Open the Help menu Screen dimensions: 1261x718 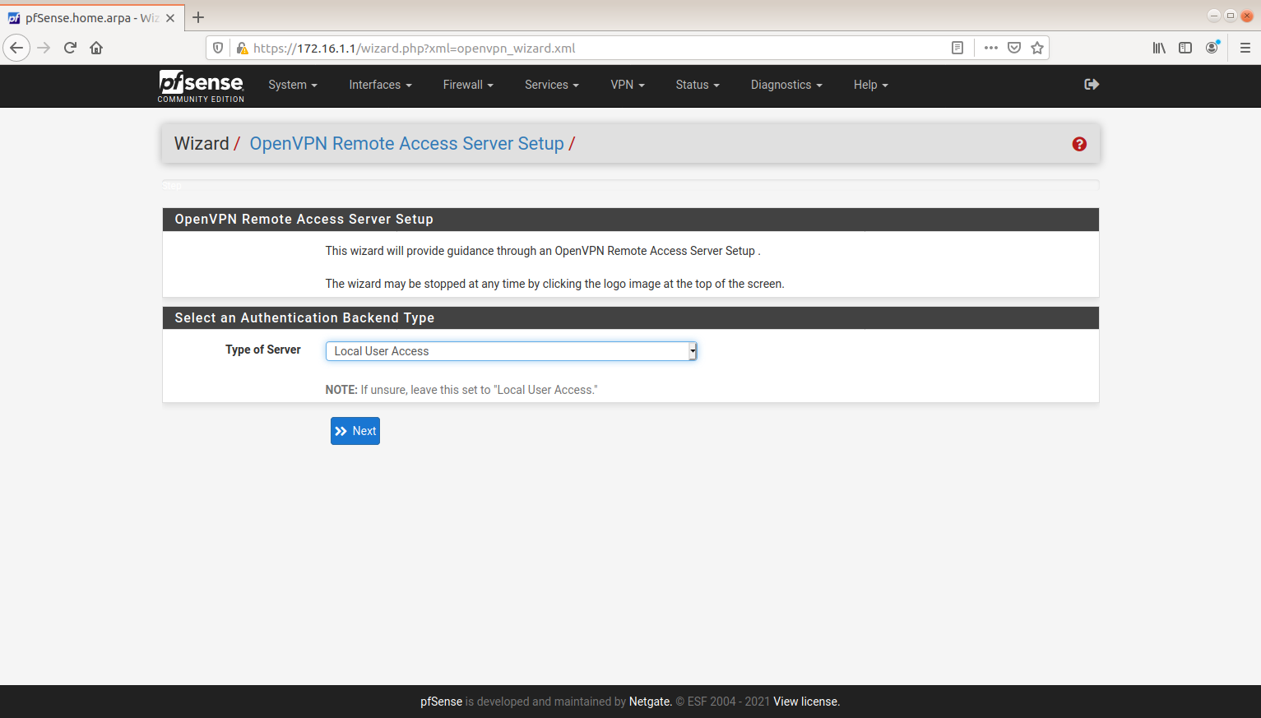(x=871, y=85)
